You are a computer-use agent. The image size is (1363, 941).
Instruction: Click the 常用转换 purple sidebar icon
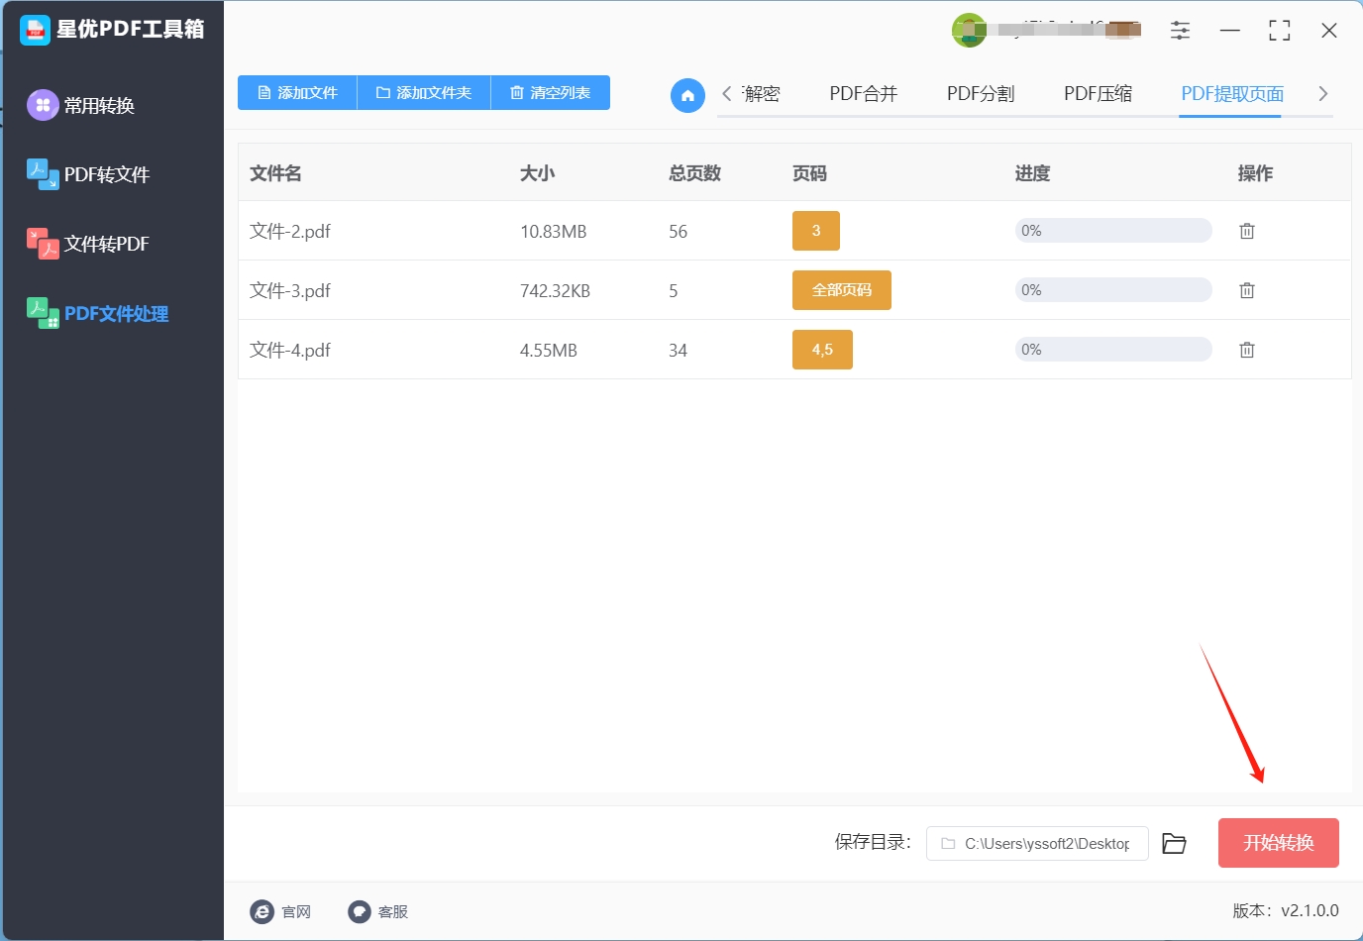point(43,104)
